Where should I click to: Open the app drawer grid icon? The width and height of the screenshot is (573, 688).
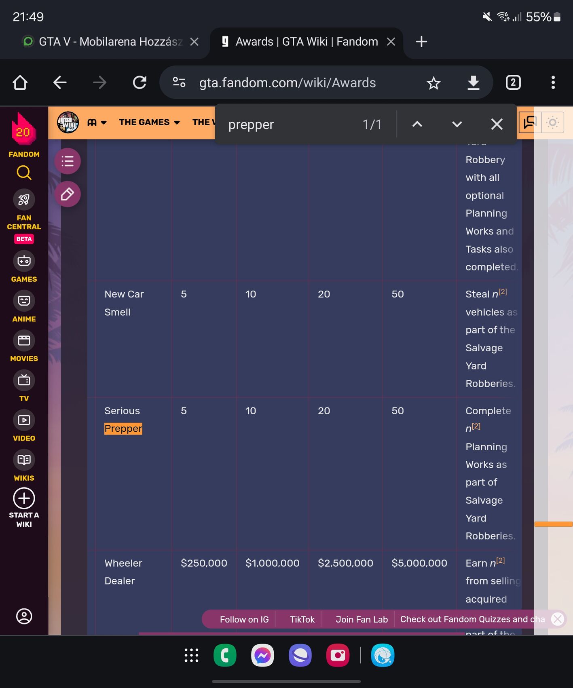click(191, 655)
